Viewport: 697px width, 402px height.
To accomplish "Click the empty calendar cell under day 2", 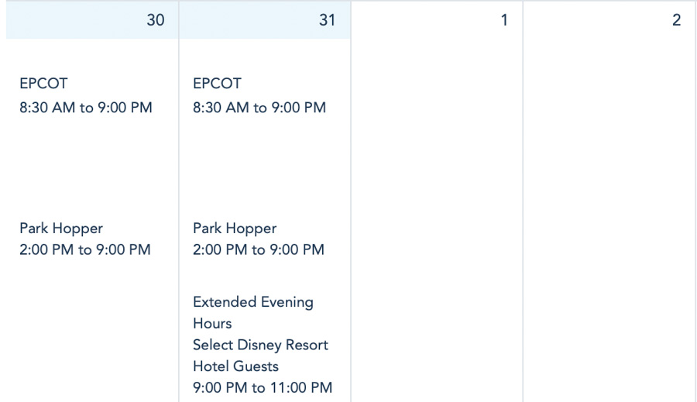I will click(x=610, y=217).
